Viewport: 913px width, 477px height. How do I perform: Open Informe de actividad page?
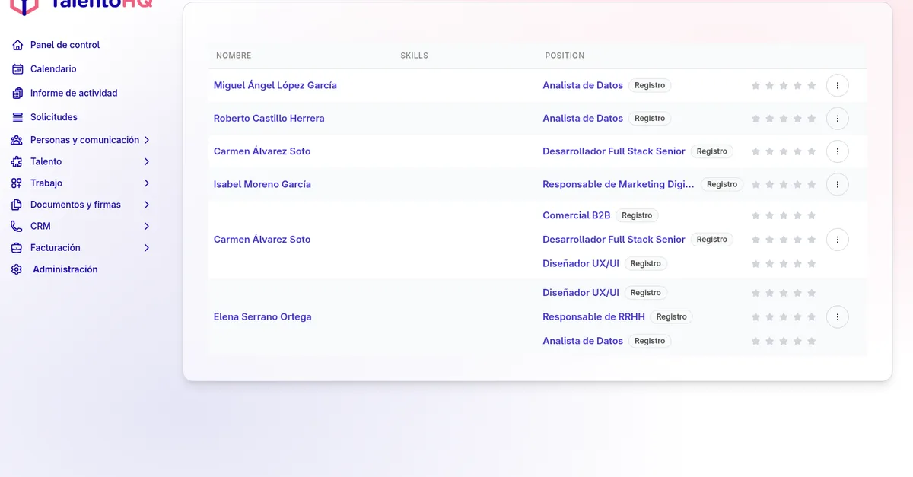pyautogui.click(x=74, y=93)
